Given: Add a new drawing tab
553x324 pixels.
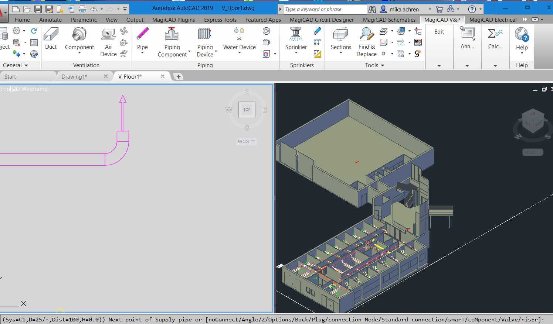Looking at the screenshot, I should [179, 76].
